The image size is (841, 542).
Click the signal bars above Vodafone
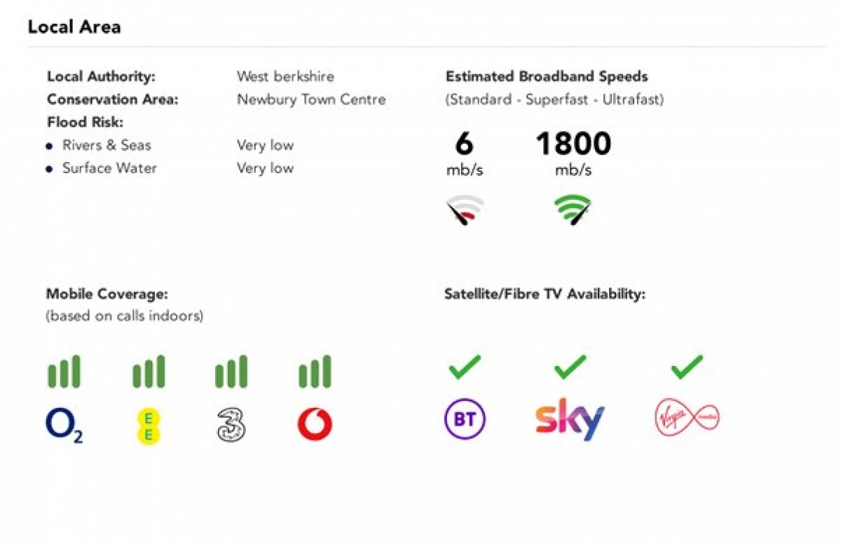tap(315, 372)
